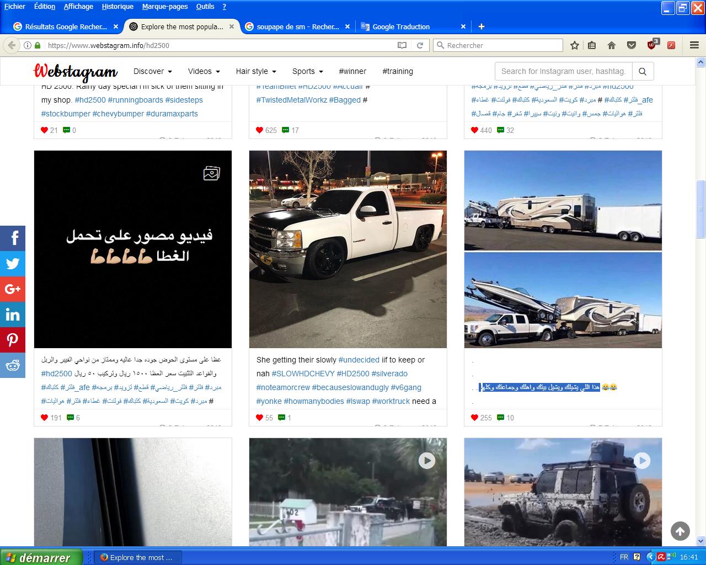Click the Facebook share icon in sidebar
This screenshot has height=565, width=706.
pyautogui.click(x=13, y=238)
